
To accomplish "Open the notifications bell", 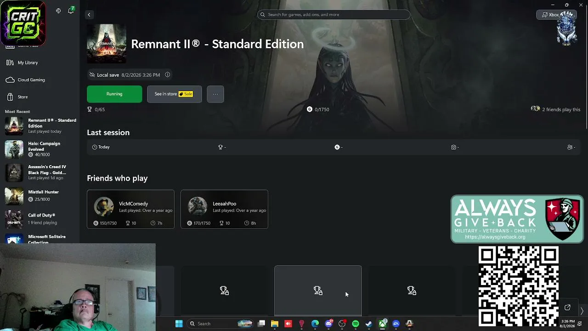I will 71,10.
